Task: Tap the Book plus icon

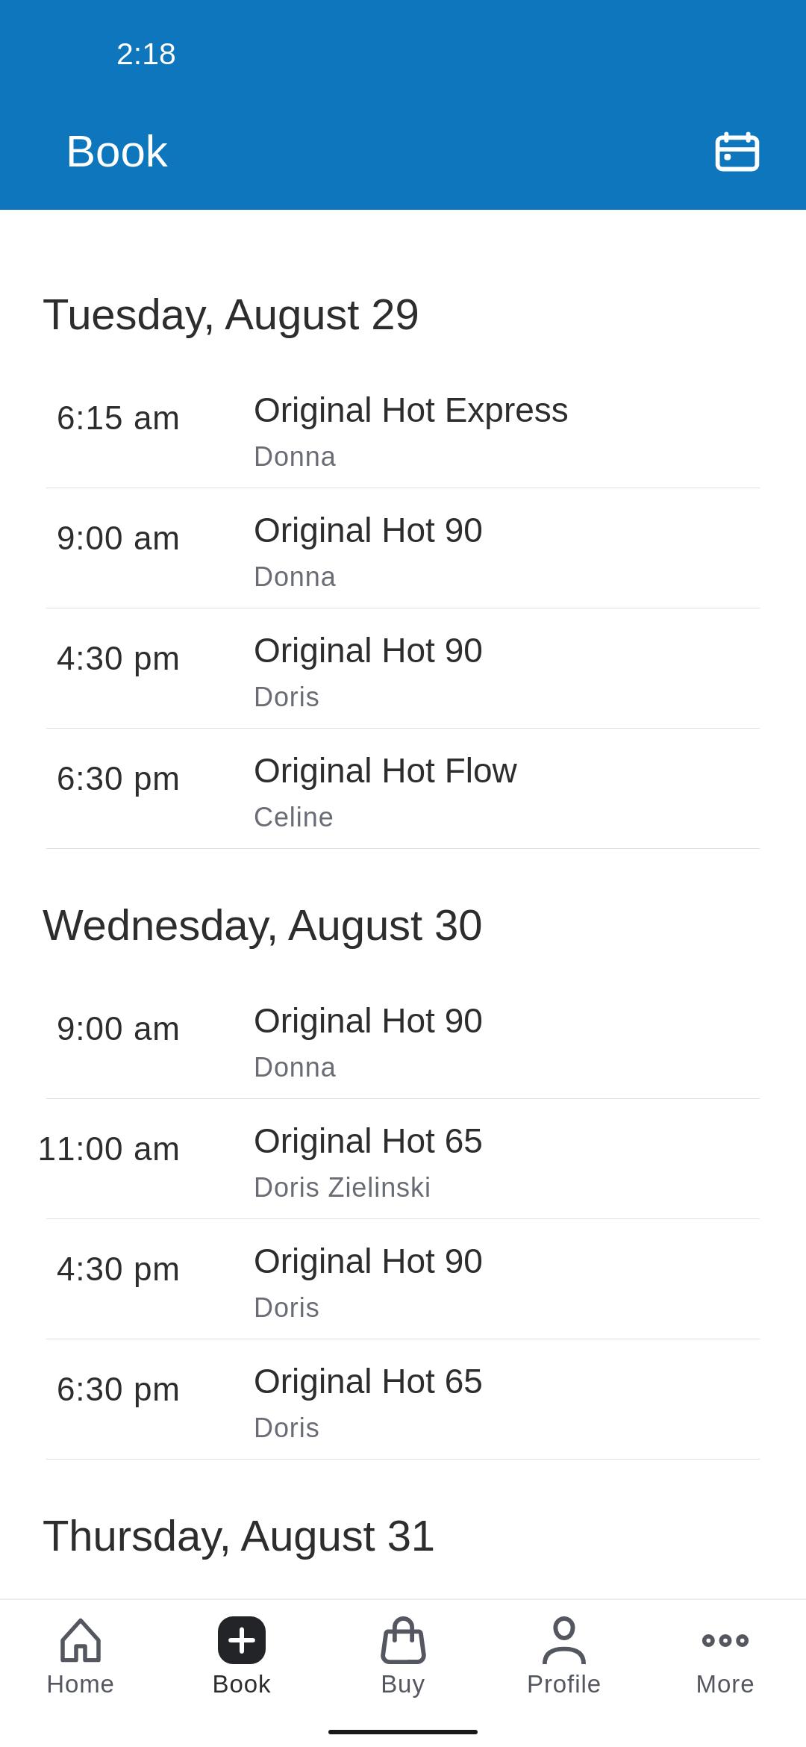Action: 242,1640
